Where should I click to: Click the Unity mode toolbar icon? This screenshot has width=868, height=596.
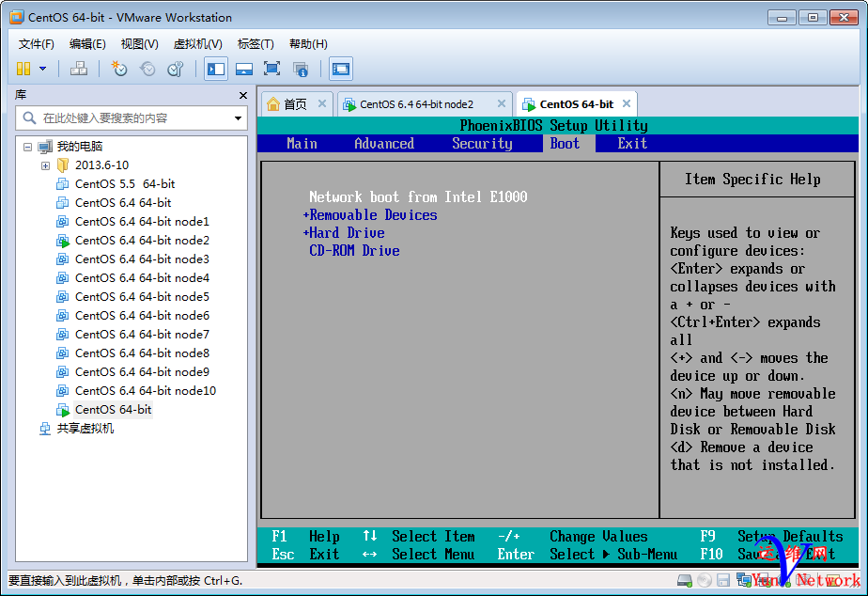[x=301, y=69]
